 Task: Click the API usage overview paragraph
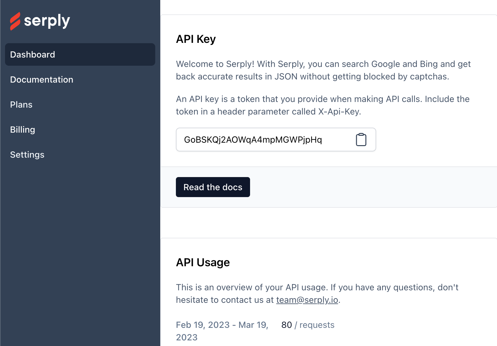click(317, 293)
